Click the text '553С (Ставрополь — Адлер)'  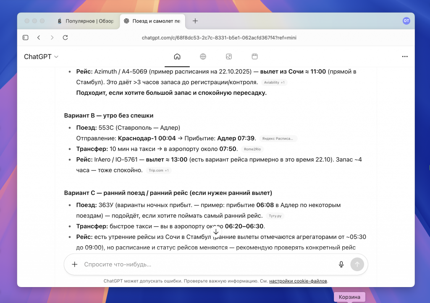click(x=139, y=127)
